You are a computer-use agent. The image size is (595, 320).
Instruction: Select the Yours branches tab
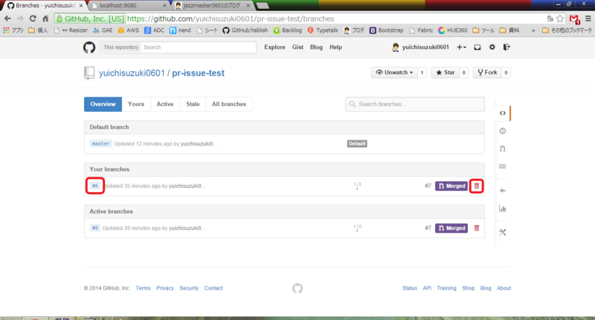(136, 104)
